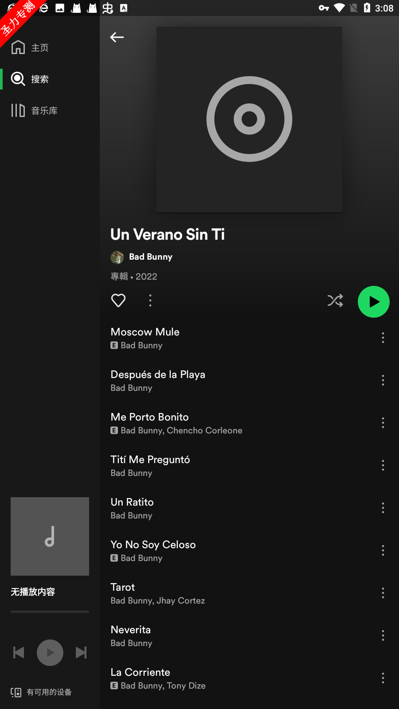
Task: Open available devices 有可用的设备
Action: pyautogui.click(x=41, y=692)
